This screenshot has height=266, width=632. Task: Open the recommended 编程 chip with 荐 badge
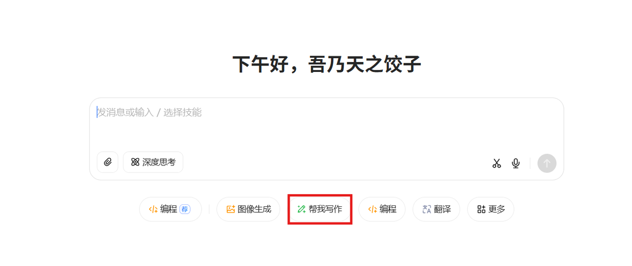[170, 209]
